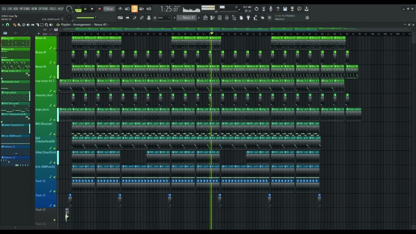Click Playlist - Arrangement breadcrumb

pos(76,25)
